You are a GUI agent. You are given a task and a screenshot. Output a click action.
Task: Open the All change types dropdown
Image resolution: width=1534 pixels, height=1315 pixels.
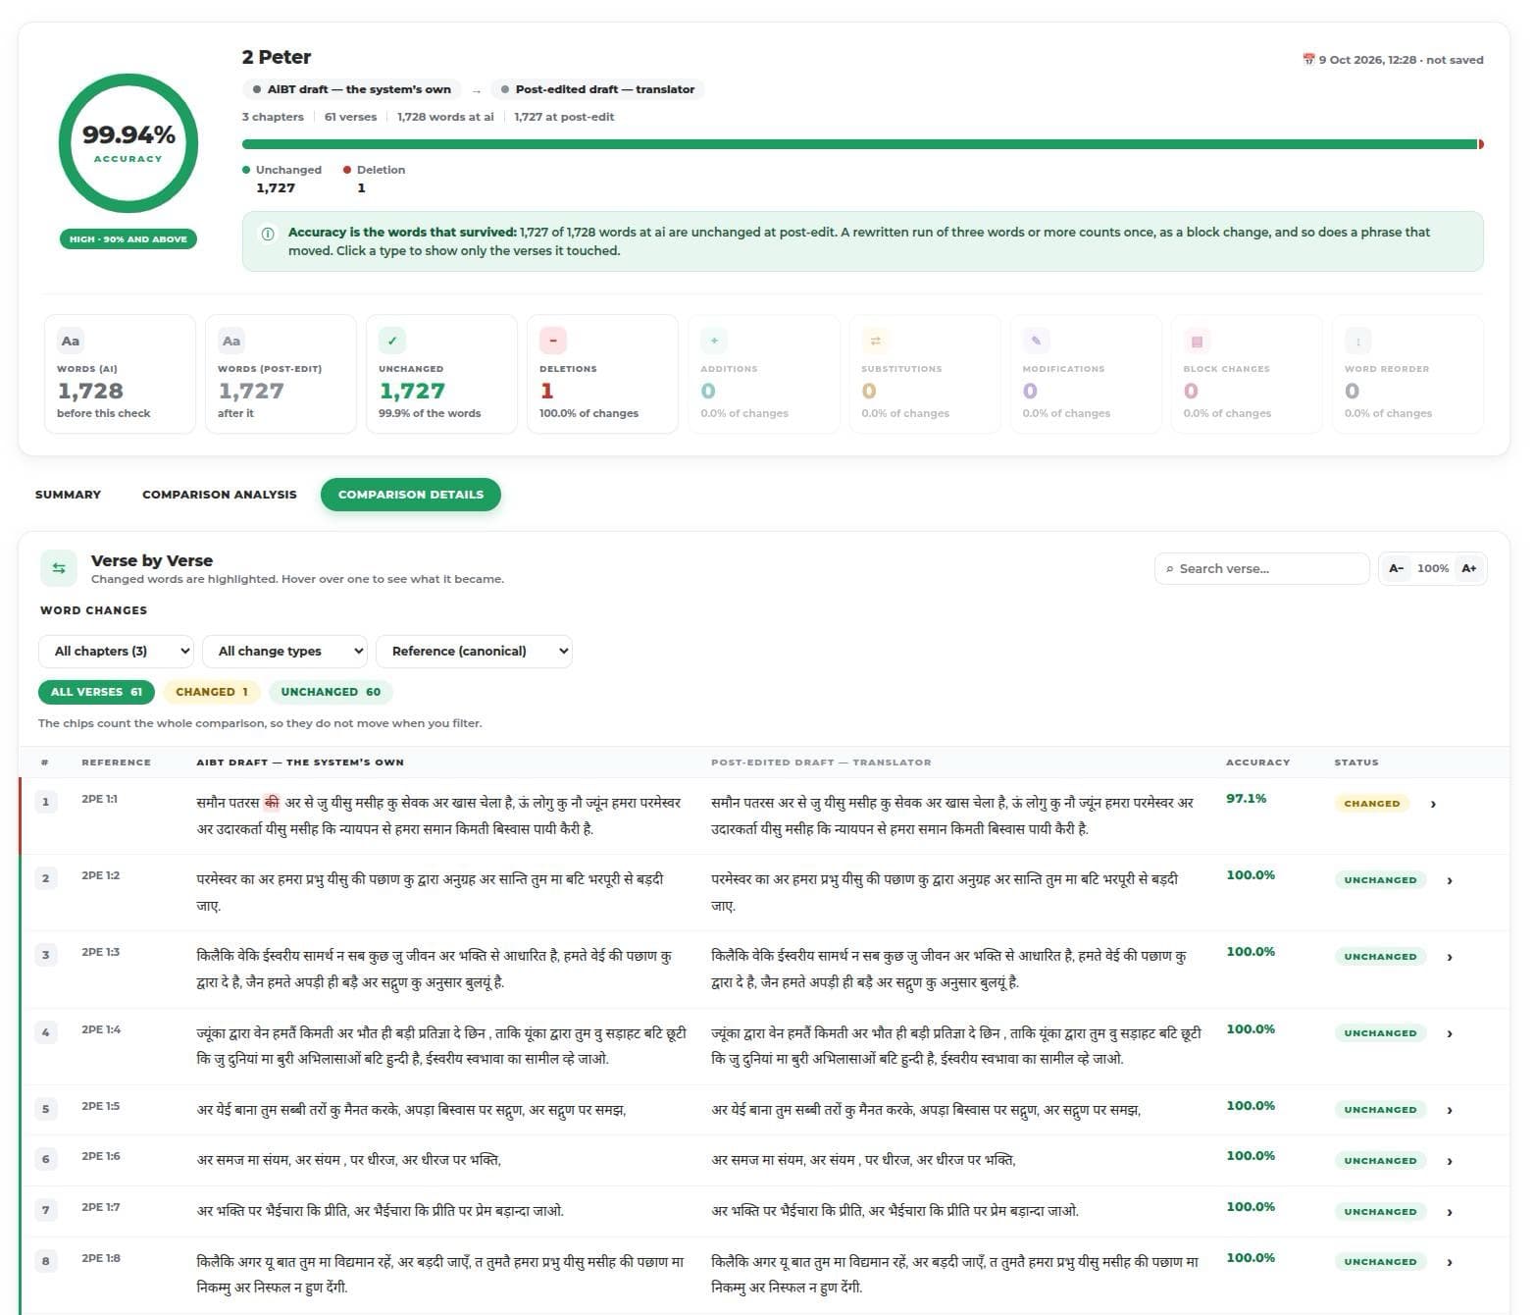[284, 651]
